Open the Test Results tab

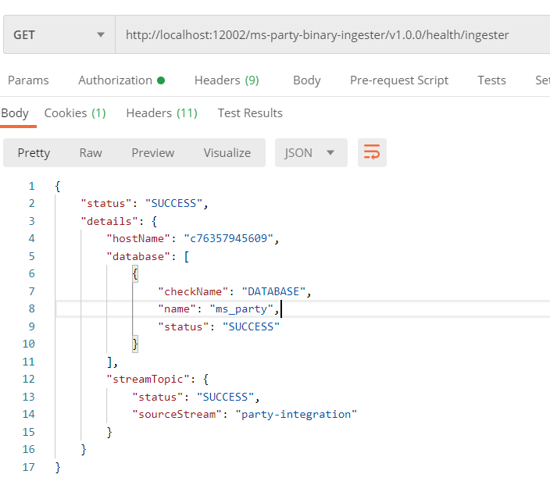point(250,113)
